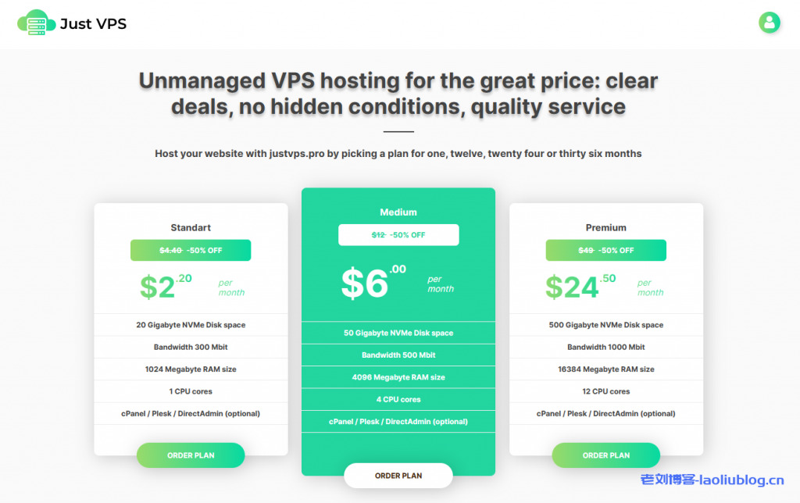This screenshot has width=800, height=503.
Task: Click the Just VPS brand name text
Action: pyautogui.click(x=93, y=23)
